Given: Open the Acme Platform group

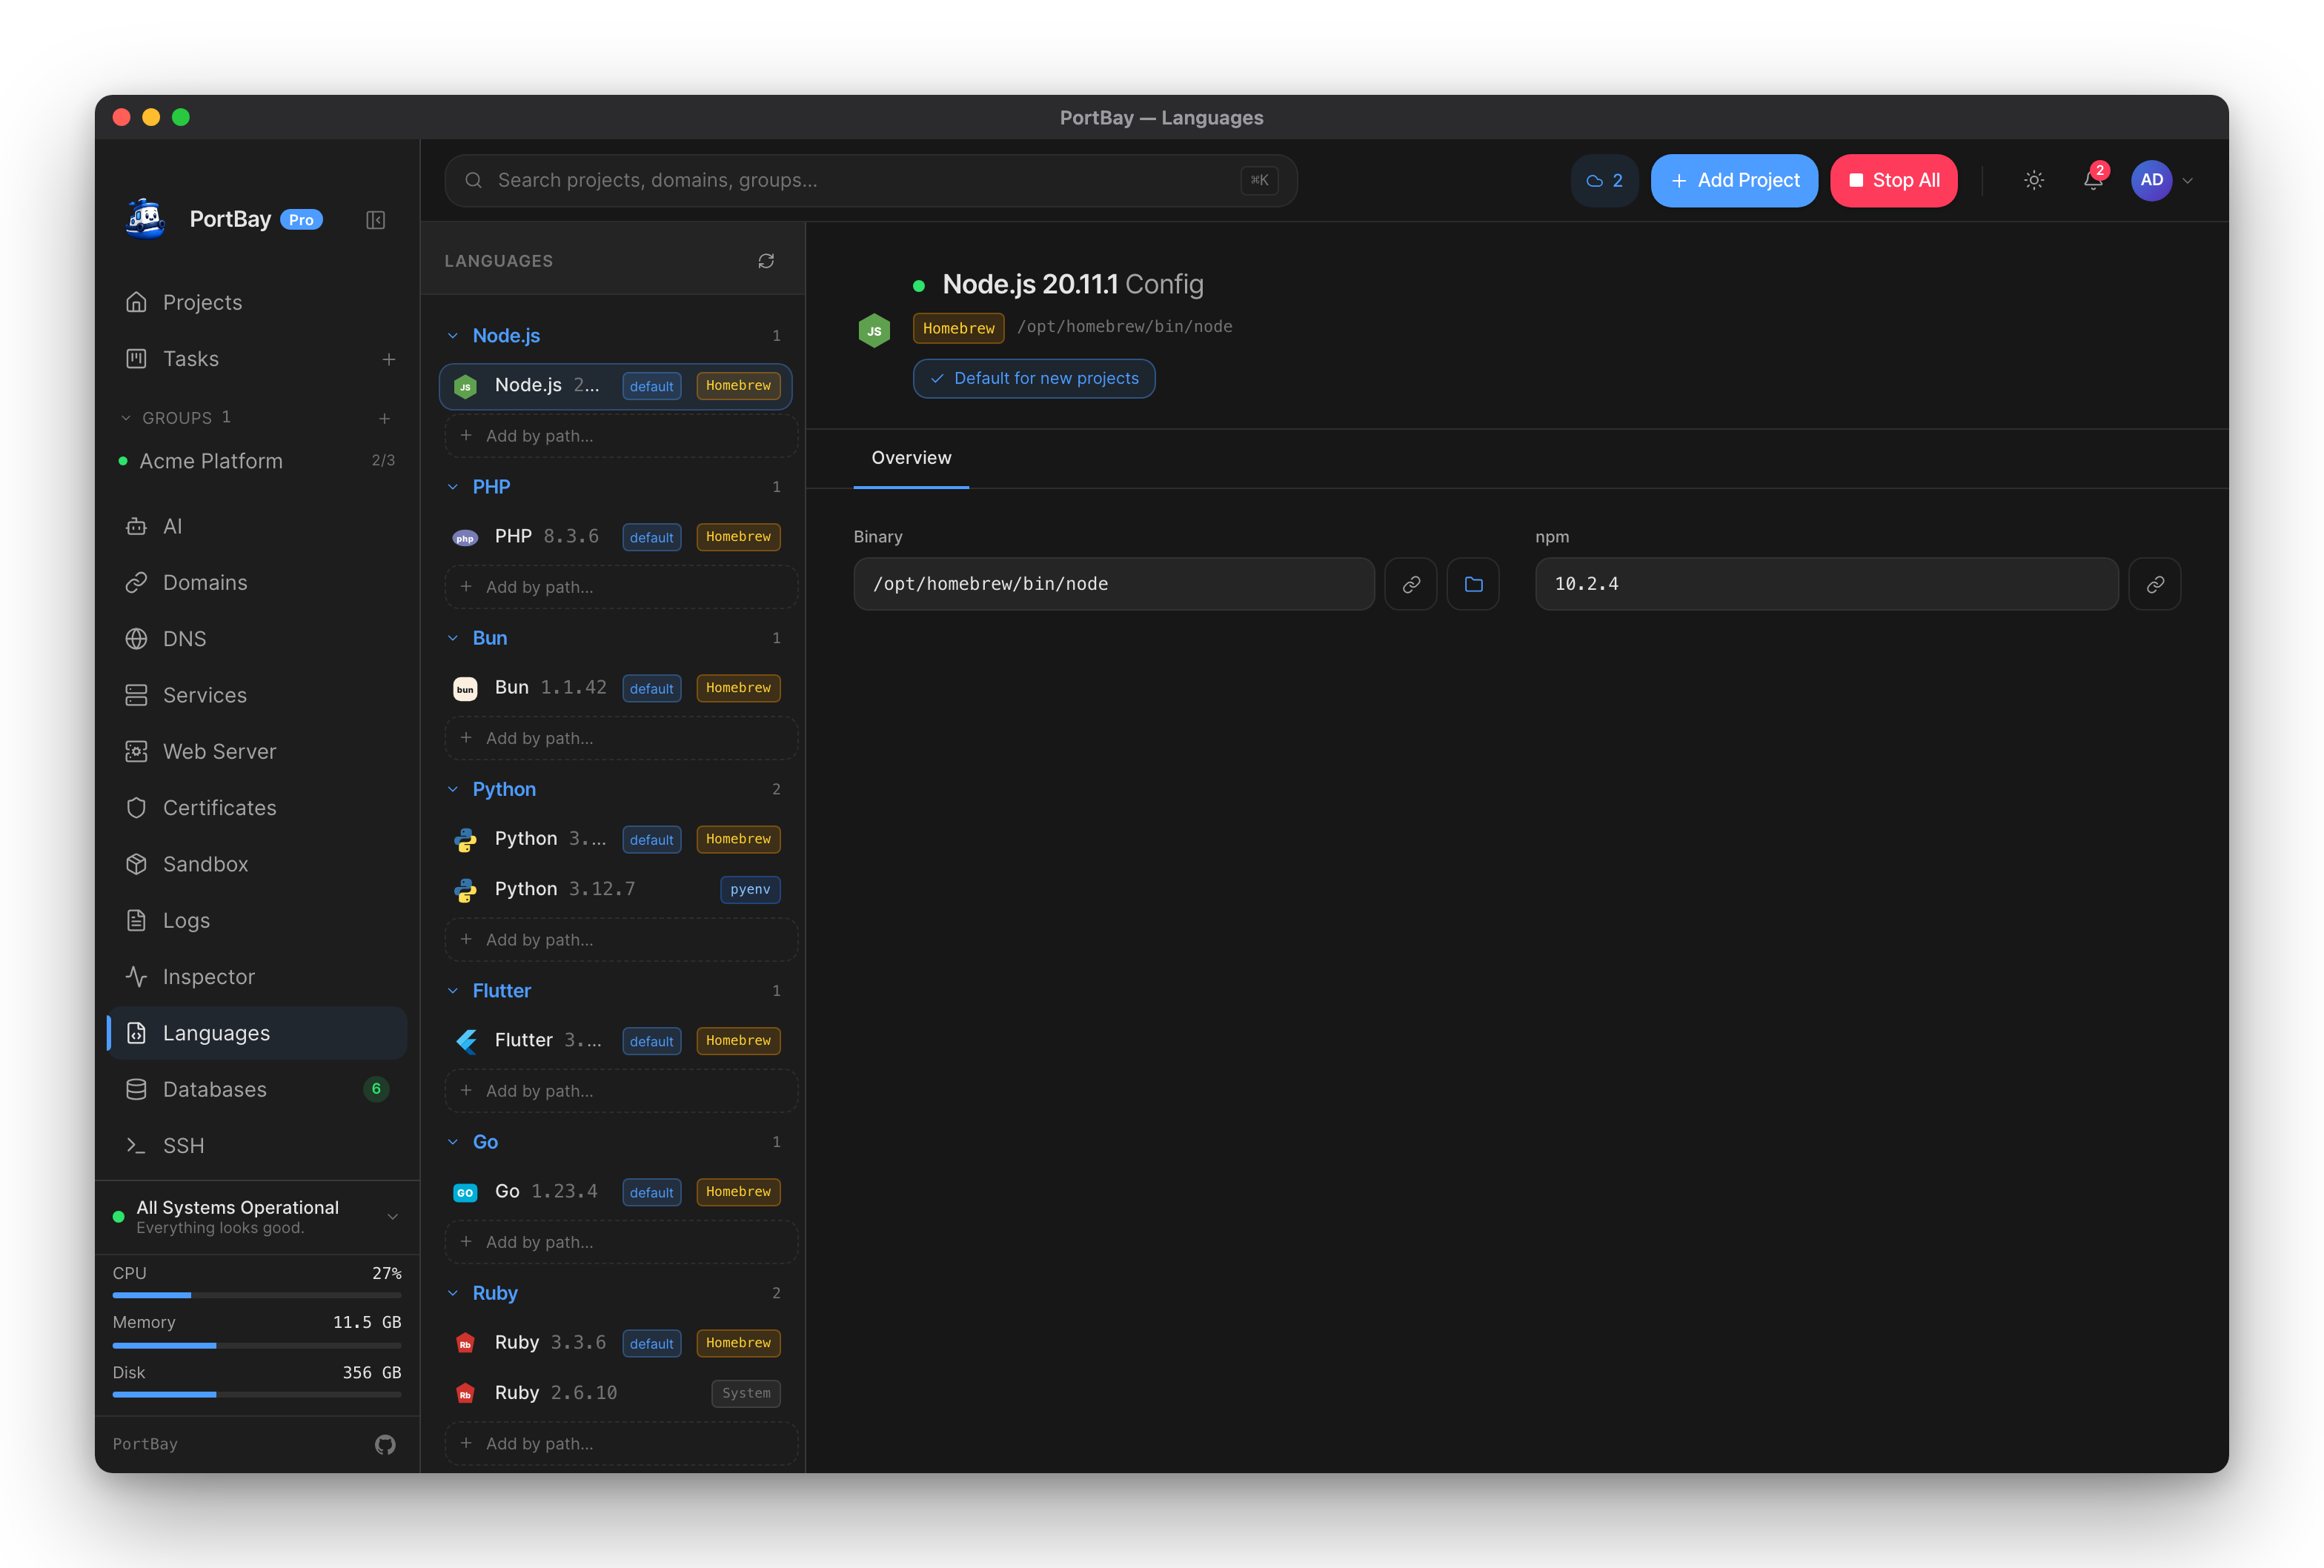Looking at the screenshot, I should pos(257,461).
